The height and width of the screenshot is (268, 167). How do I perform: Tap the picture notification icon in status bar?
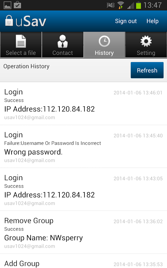pyautogui.click(x=7, y=5)
